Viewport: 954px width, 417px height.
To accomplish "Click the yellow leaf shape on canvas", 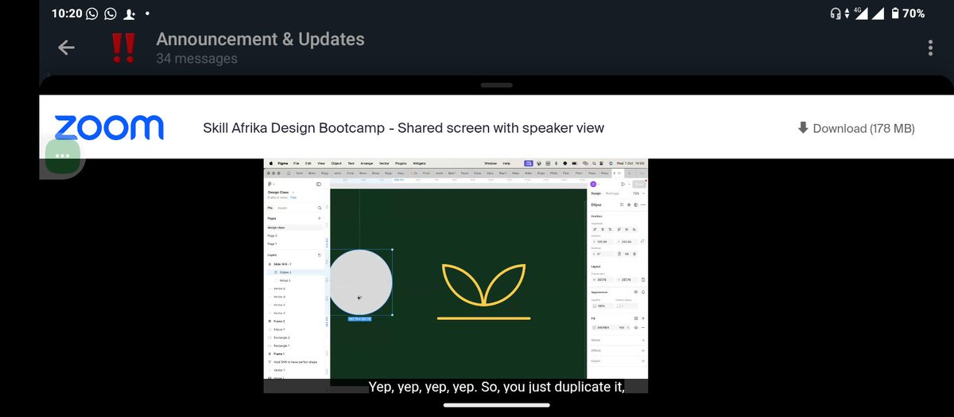I will [x=483, y=284].
